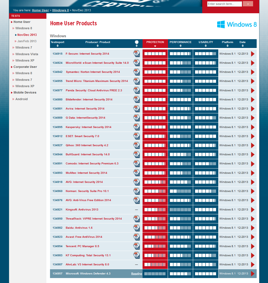
Task: Click red arrow for Avast row
Action: (253, 237)
